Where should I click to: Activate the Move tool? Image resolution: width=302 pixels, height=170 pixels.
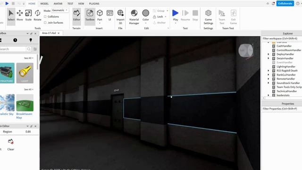(x=20, y=16)
